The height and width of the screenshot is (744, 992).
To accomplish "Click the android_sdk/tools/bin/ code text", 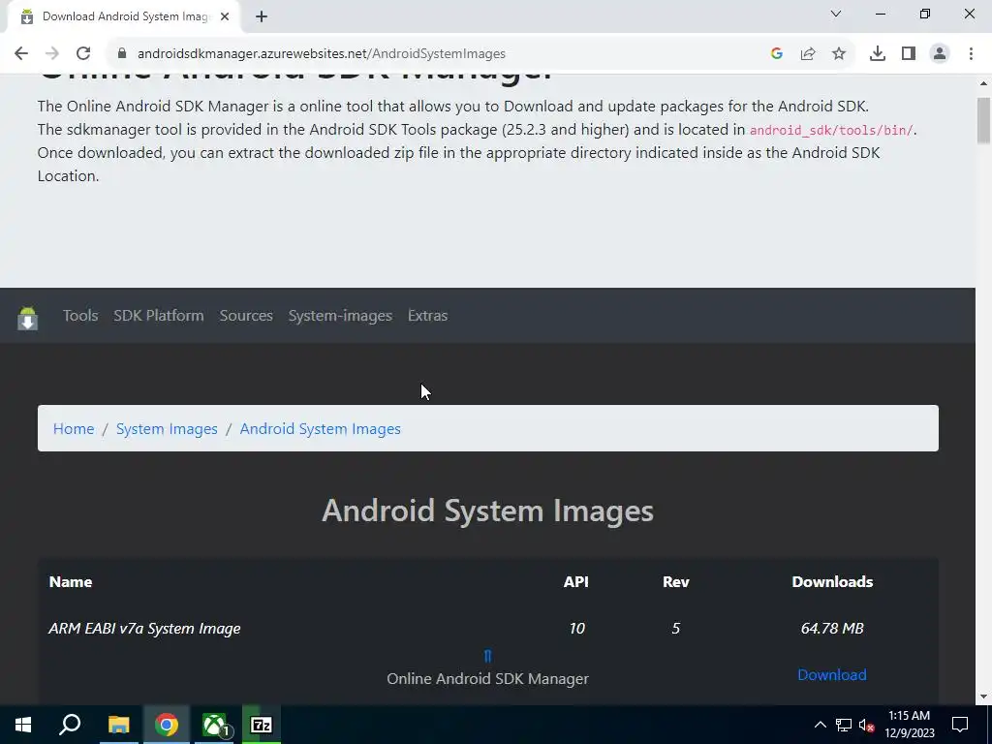I will click(x=831, y=131).
